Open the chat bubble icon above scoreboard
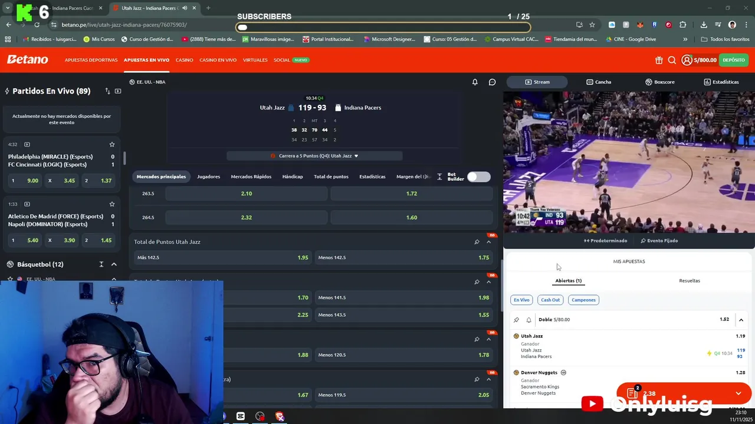This screenshot has height=424, width=755. [x=492, y=82]
